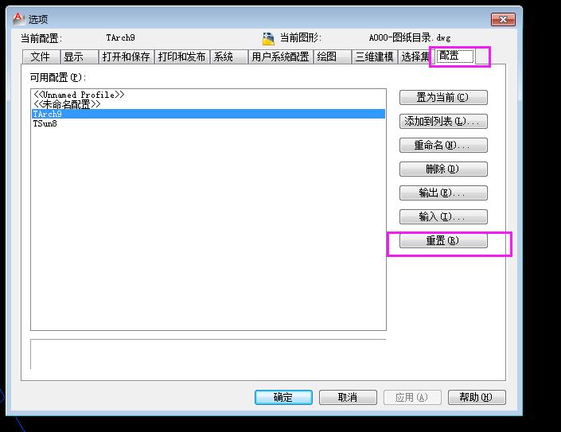Open the 三维建模 tab
Screen dimensions: 561x432
pos(375,56)
